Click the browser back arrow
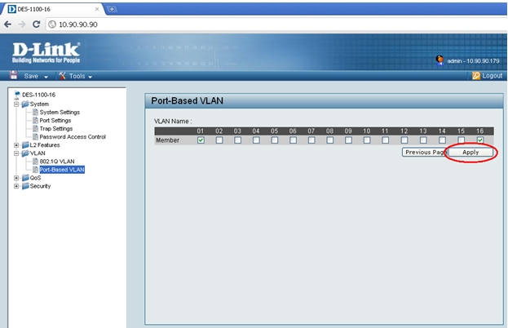The image size is (508, 328). coord(9,24)
